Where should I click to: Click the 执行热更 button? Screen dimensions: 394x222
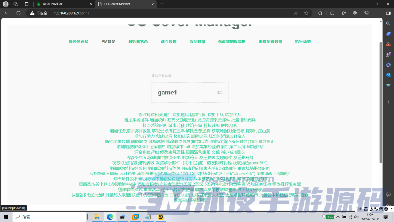302,41
